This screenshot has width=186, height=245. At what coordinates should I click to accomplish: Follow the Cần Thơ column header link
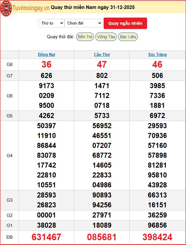102,55
